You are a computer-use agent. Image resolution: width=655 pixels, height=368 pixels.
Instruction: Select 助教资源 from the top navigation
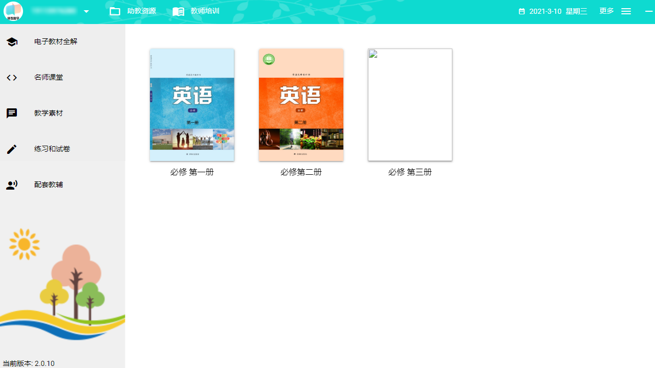pos(141,11)
